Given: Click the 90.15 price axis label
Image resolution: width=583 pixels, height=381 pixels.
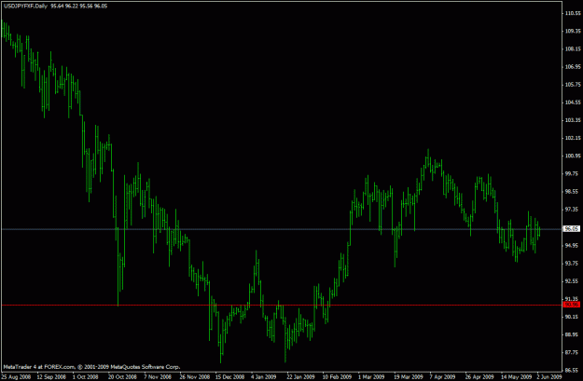Looking at the screenshot, I should click(x=572, y=317).
